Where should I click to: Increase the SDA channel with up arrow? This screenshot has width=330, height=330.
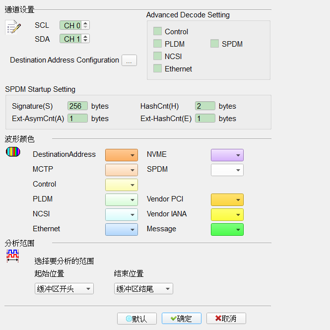click(85, 37)
